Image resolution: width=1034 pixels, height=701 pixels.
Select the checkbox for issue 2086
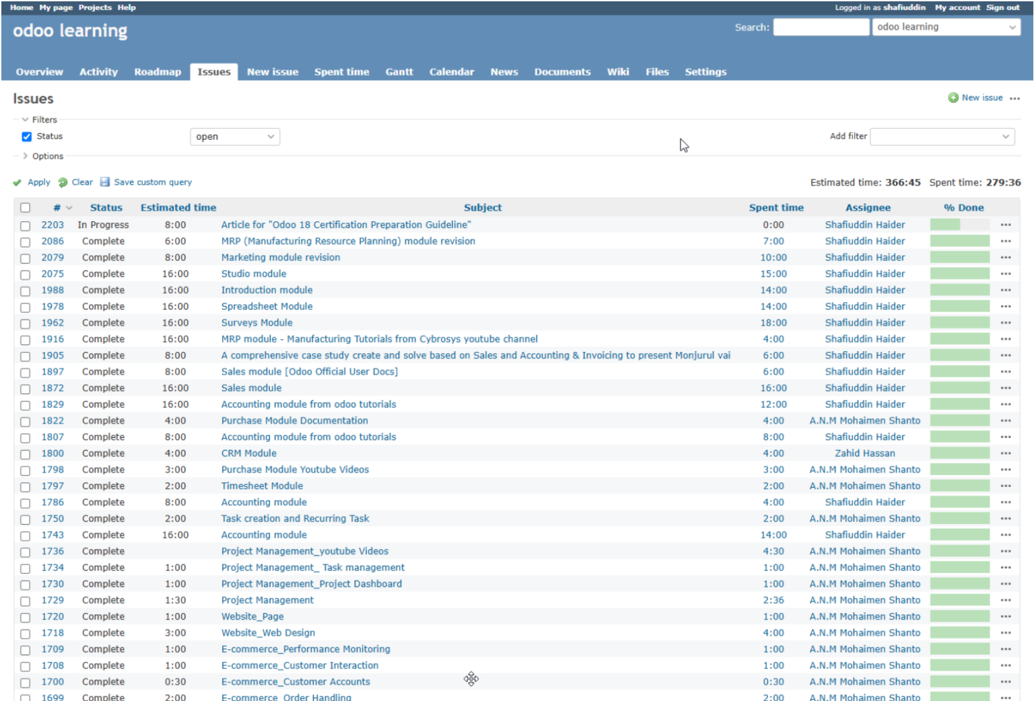(x=25, y=242)
